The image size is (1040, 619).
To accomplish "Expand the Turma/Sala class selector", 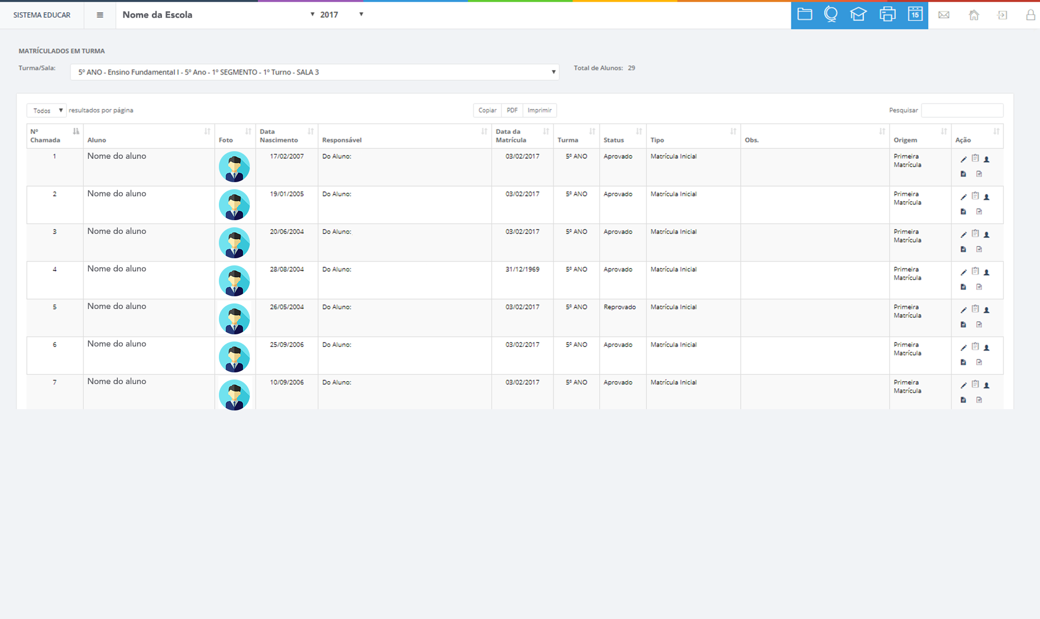I will point(315,72).
